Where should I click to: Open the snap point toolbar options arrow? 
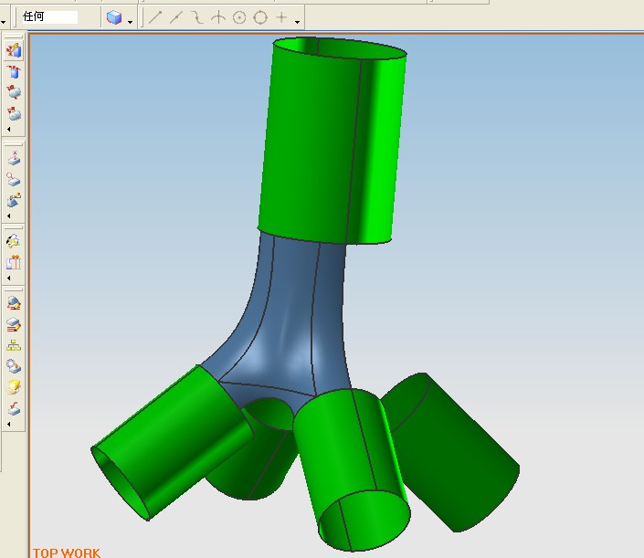[x=297, y=22]
